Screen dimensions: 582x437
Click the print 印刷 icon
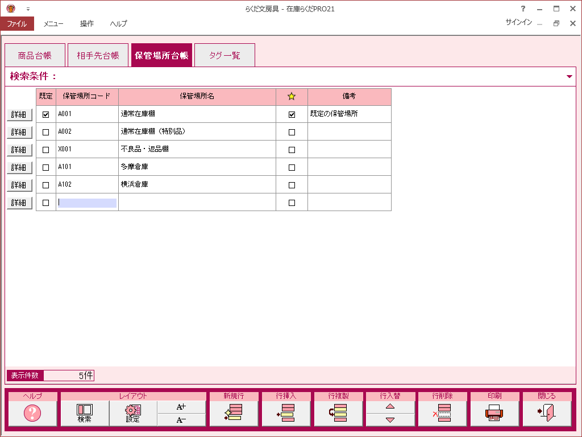click(x=494, y=413)
